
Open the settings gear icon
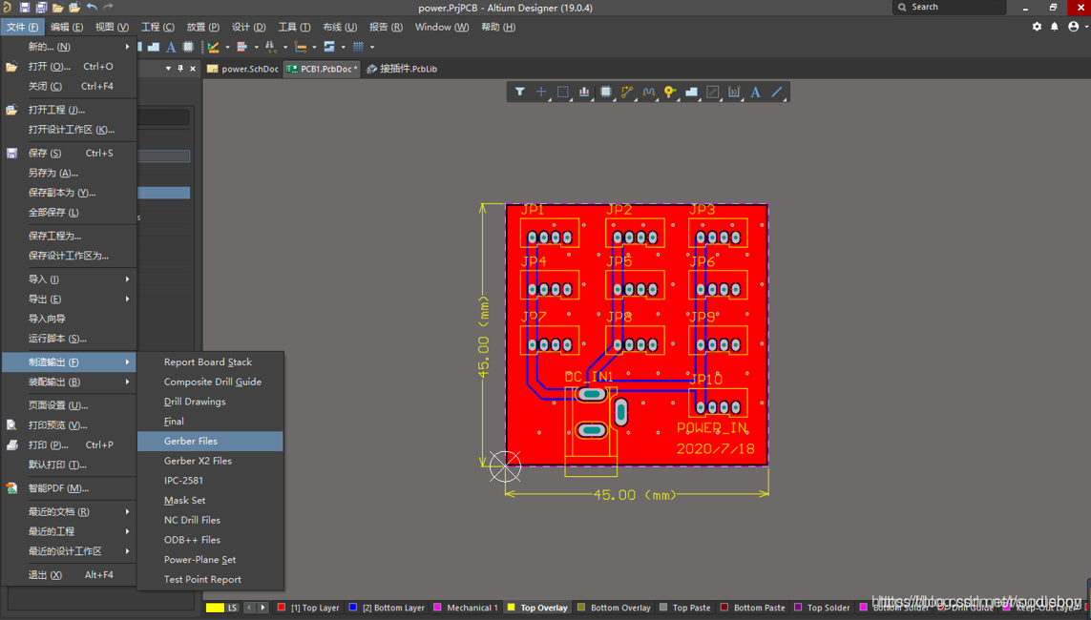pyautogui.click(x=1037, y=27)
